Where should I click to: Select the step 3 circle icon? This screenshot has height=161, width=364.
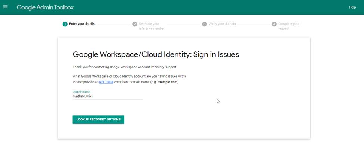click(x=204, y=24)
